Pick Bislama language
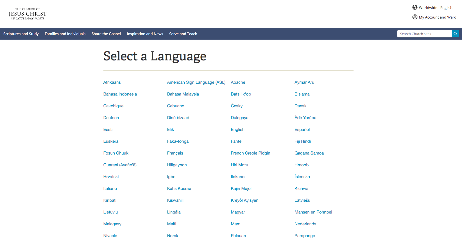The width and height of the screenshot is (462, 245). tap(302, 94)
